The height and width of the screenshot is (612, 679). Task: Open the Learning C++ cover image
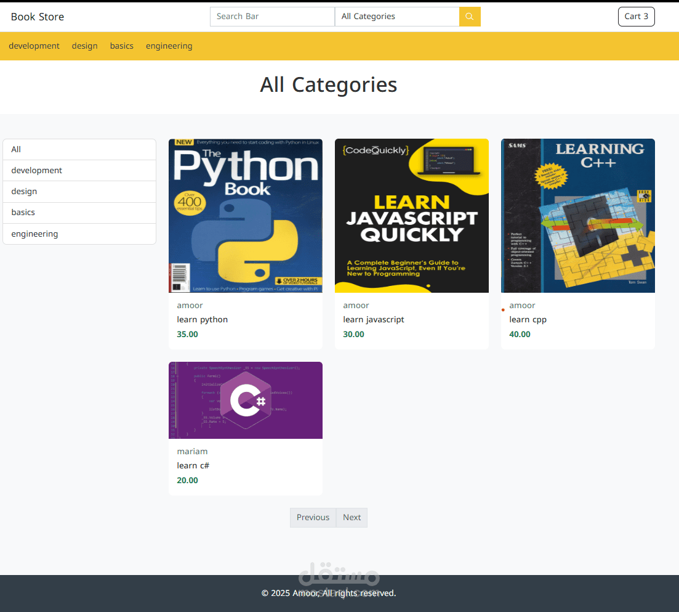point(578,216)
